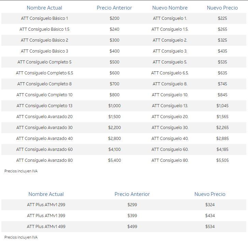Select ATT Plus ATMv1 299 plan name
This screenshot has width=248, height=242.
click(x=46, y=205)
